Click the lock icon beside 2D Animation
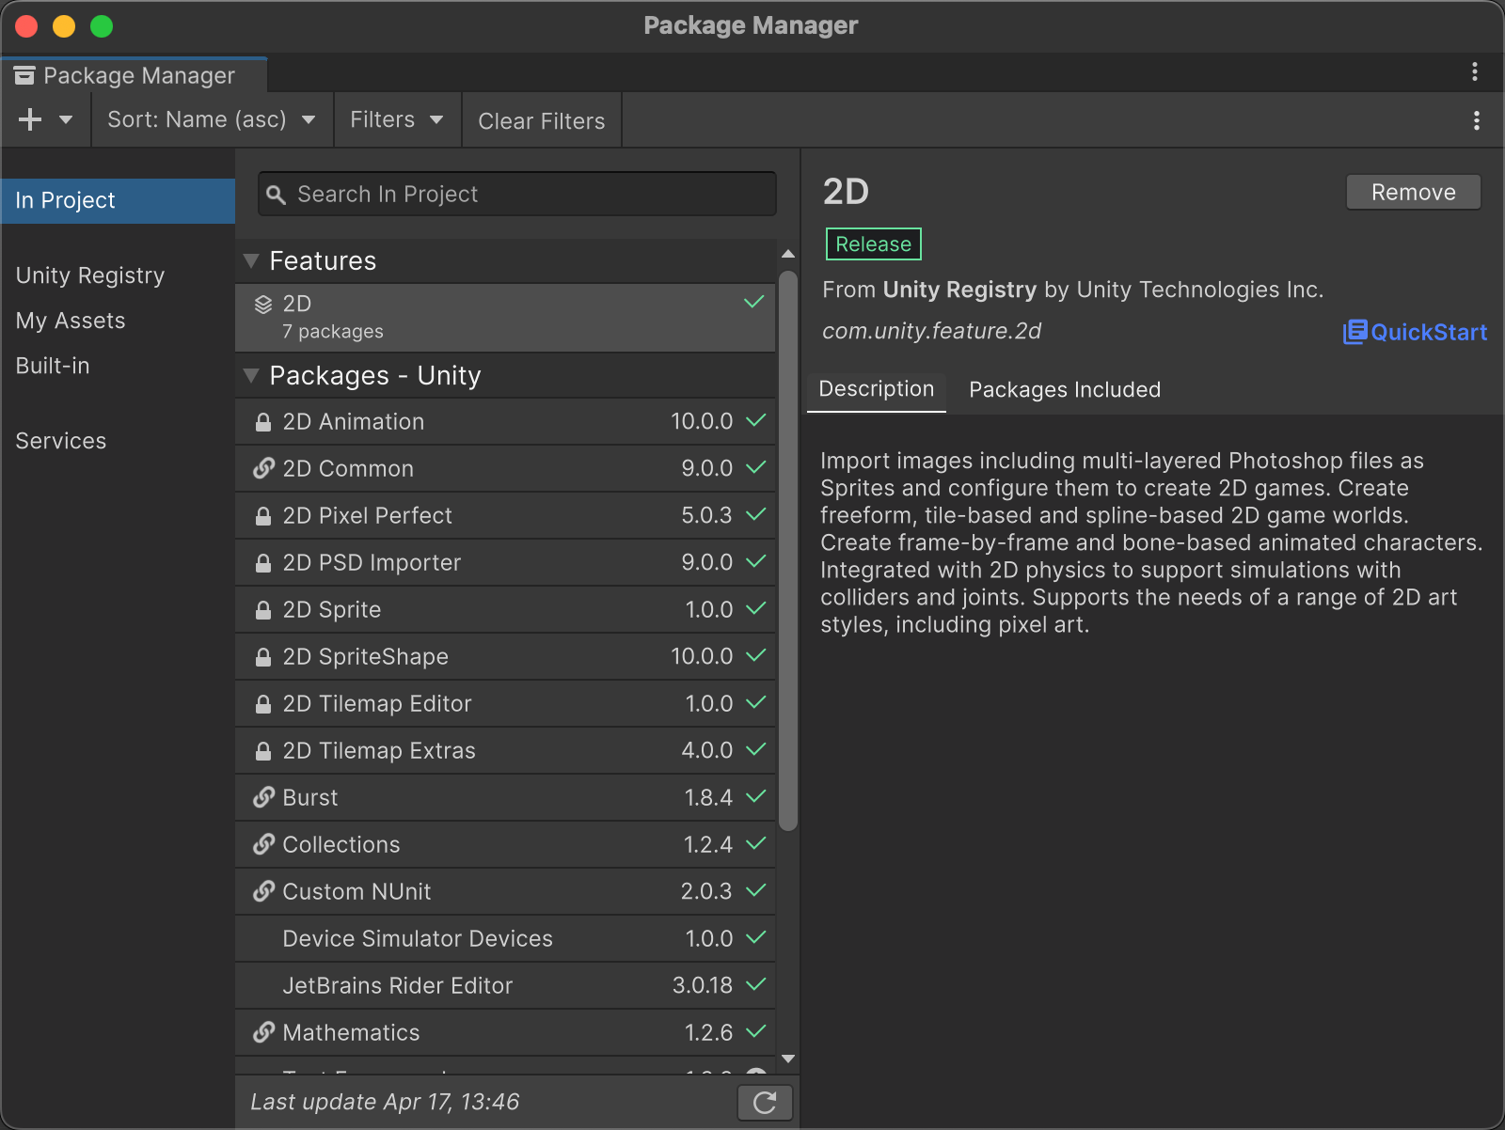The image size is (1505, 1130). [x=263, y=422]
